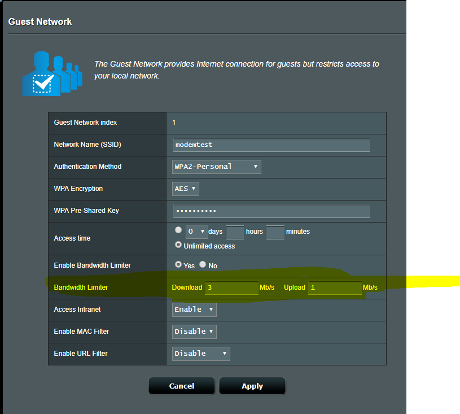Select the timed access radio button
460x414 pixels.
coord(178,230)
